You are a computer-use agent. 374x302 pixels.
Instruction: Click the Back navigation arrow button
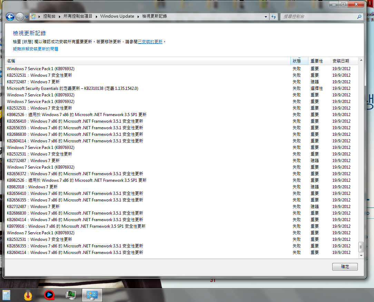(10, 16)
